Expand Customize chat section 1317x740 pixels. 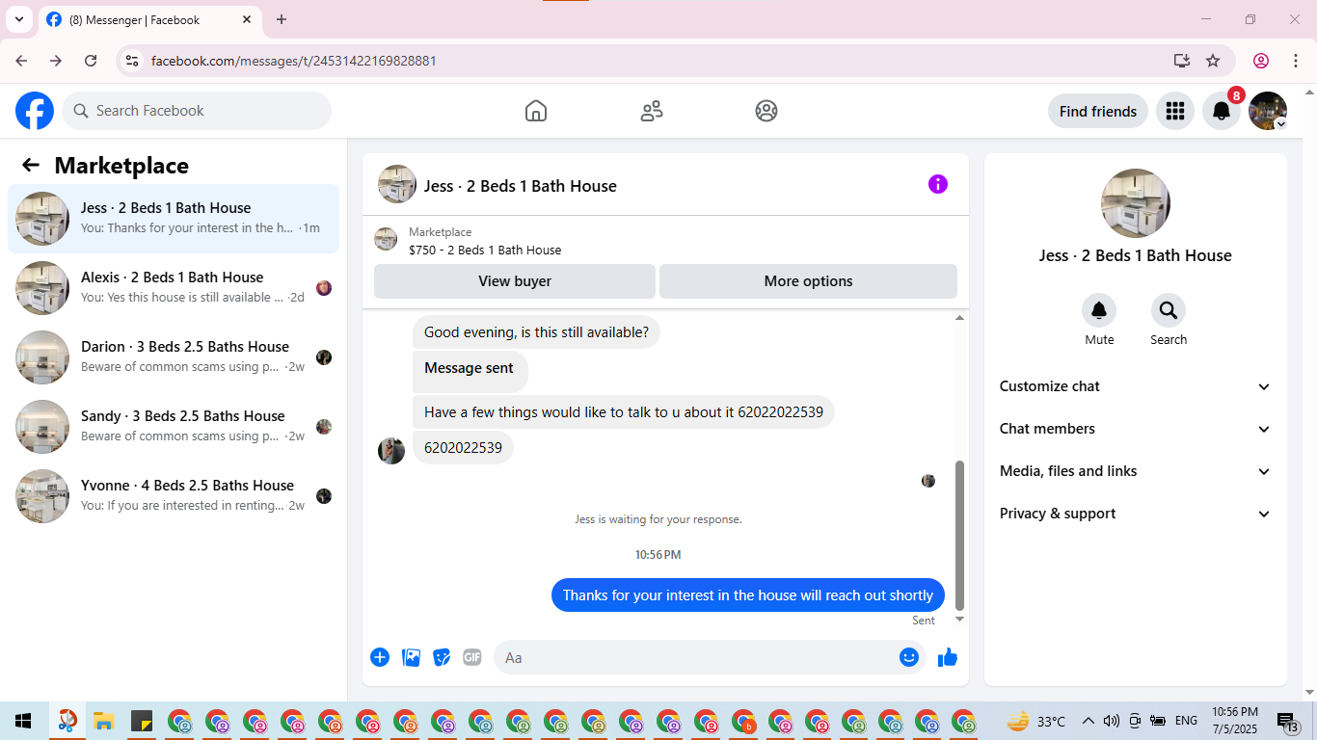1136,386
